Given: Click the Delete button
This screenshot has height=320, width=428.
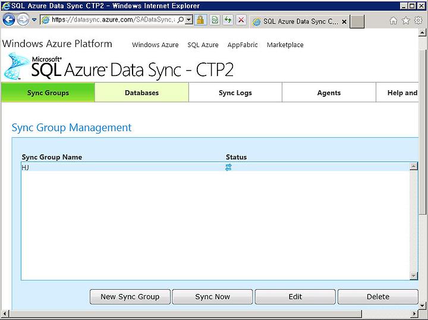Looking at the screenshot, I should pos(378,297).
